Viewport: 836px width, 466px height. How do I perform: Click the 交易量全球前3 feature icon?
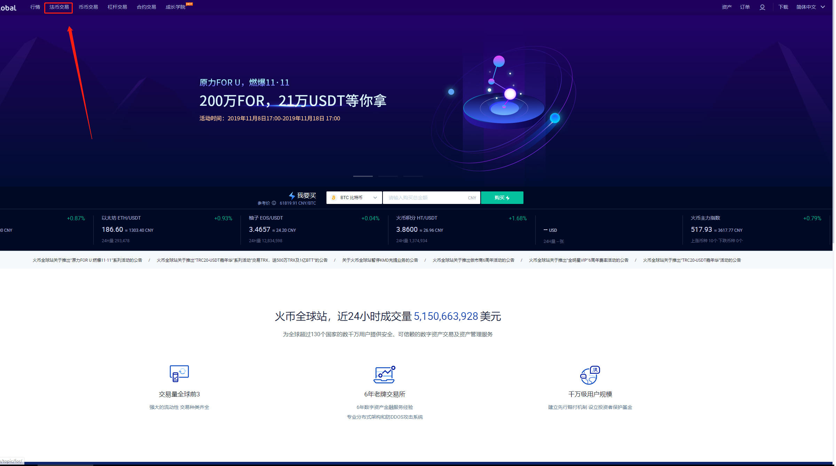(179, 374)
